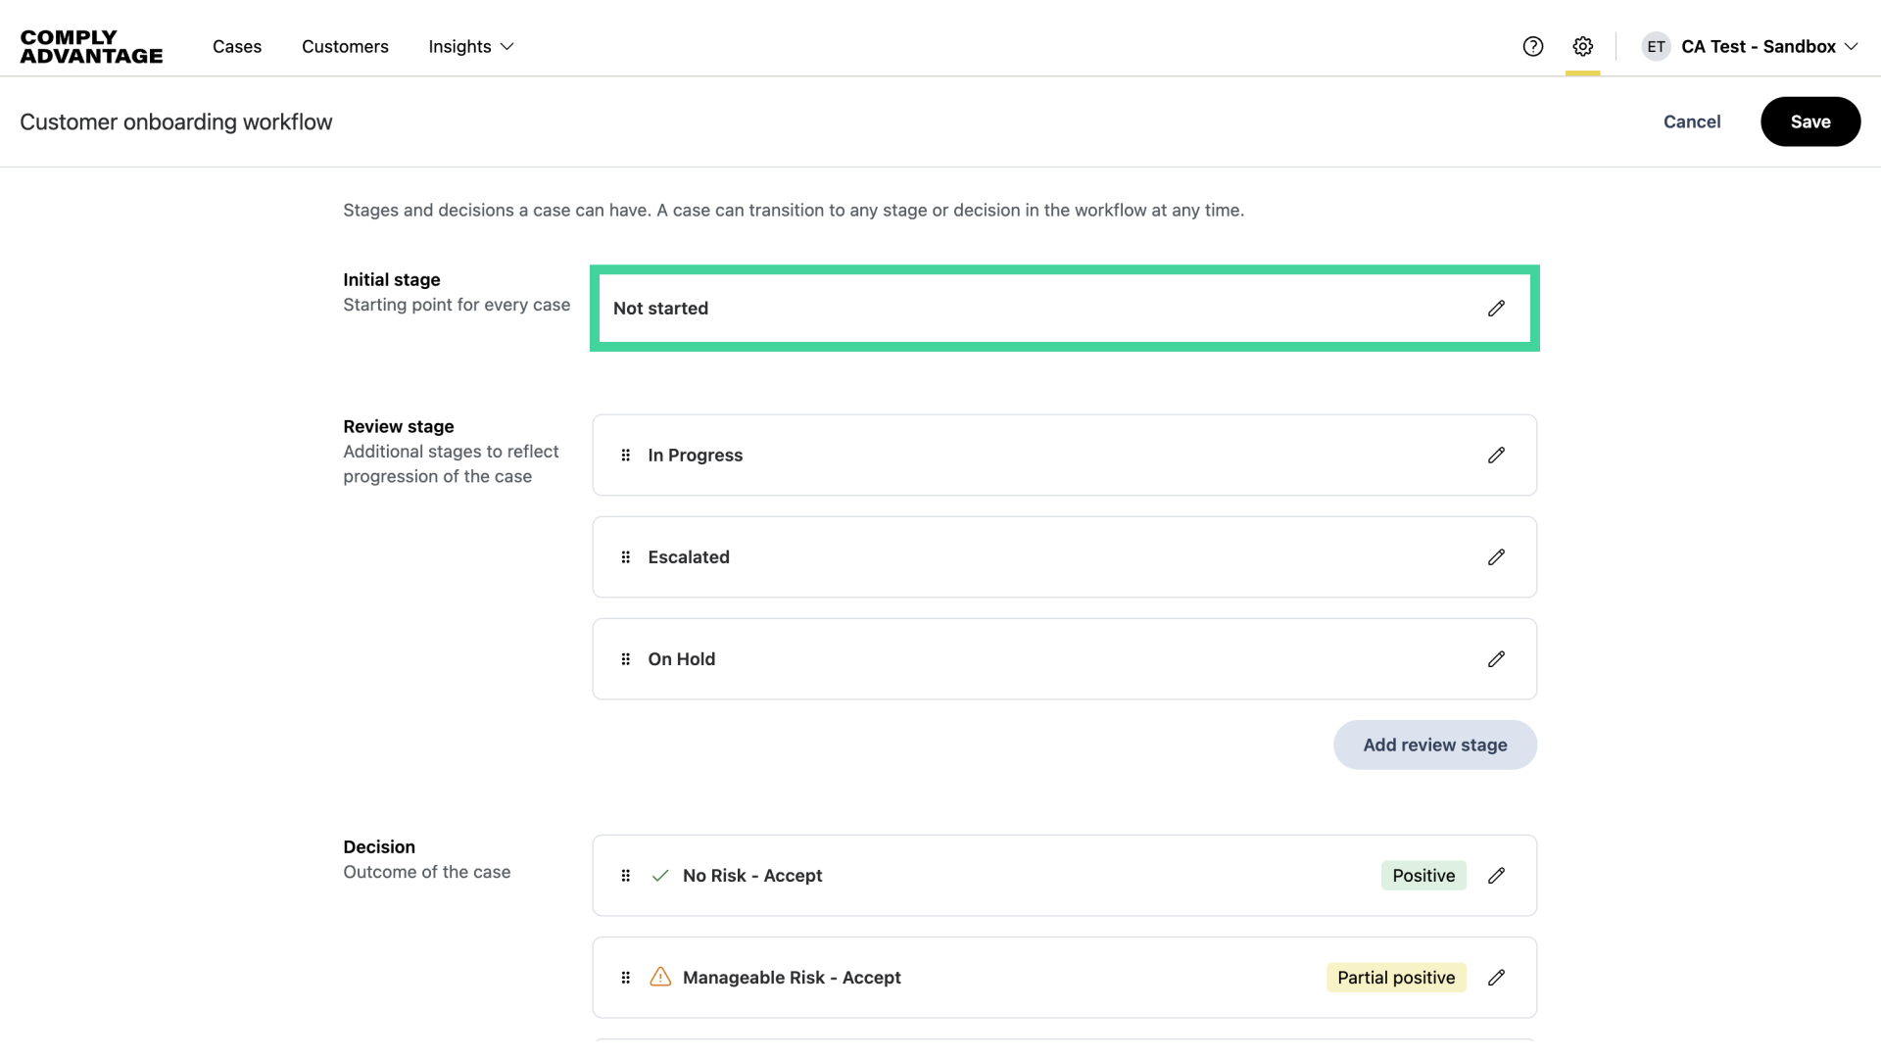
Task: Open the Customers menu item
Action: [345, 47]
